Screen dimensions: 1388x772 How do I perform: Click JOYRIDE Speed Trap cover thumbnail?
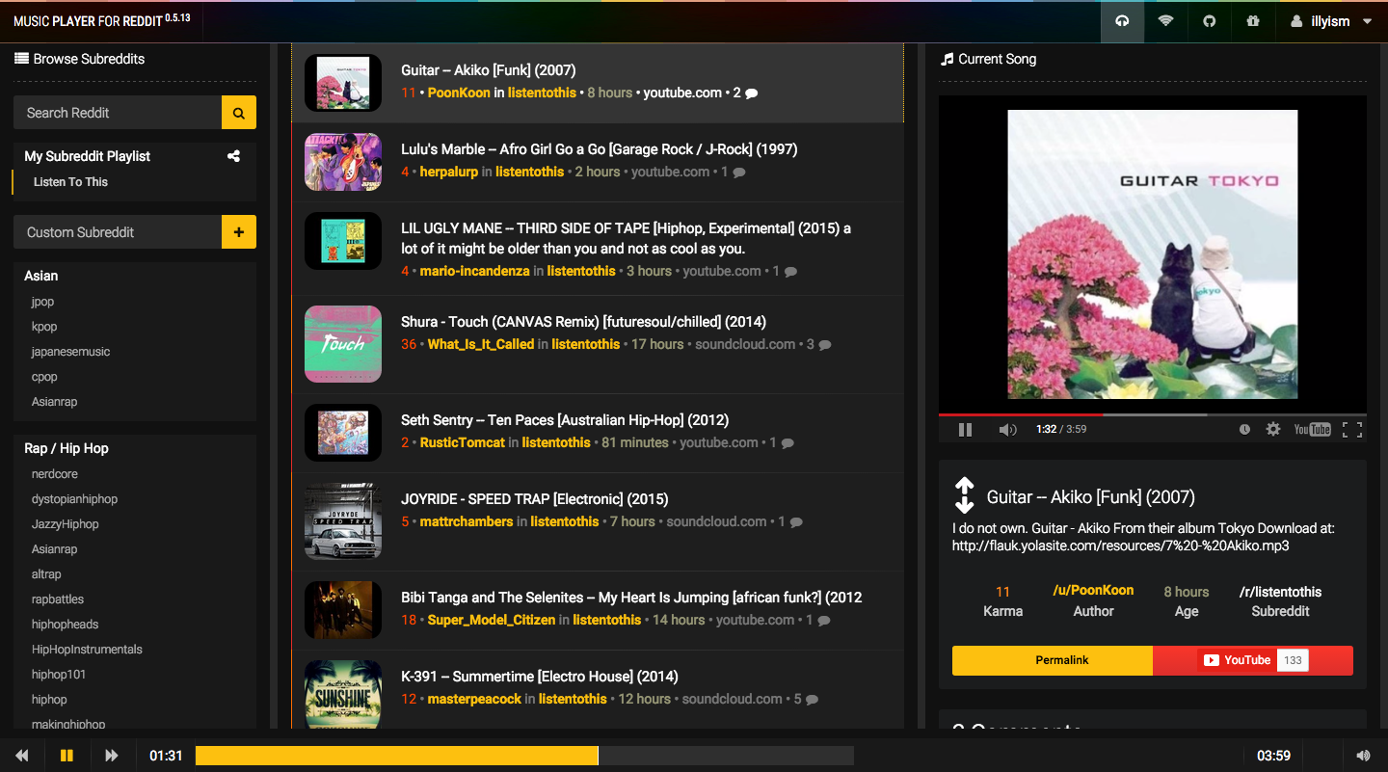pos(343,521)
